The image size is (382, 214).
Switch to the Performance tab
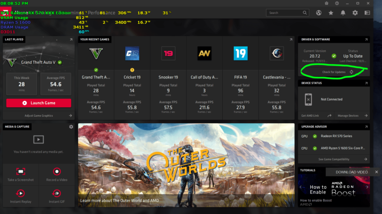pos(101,12)
